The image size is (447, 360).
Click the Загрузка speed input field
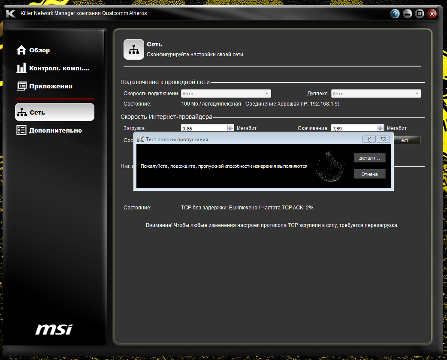tap(204, 128)
